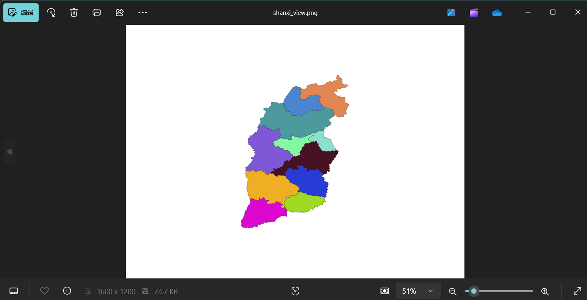Adjust the zoom slider
587x300 pixels.
474,291
